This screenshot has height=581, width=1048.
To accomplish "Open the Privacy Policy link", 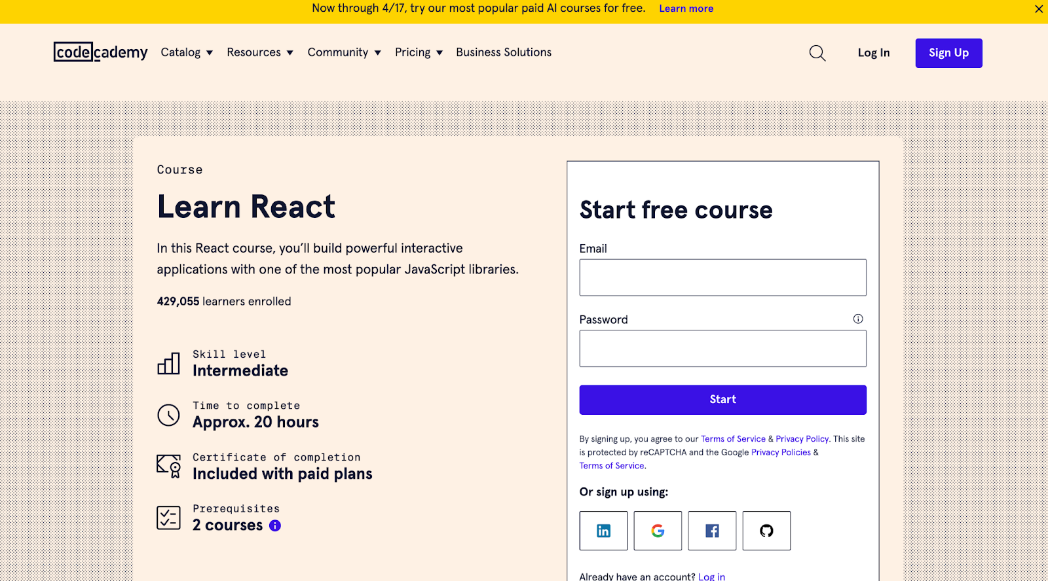I will (802, 439).
